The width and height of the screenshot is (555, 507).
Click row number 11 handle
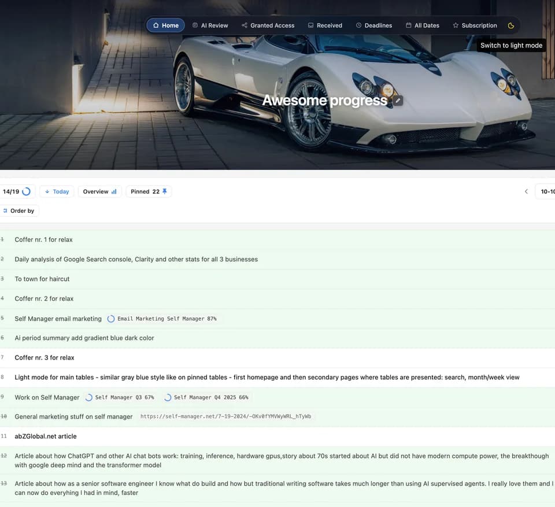[x=3, y=436]
